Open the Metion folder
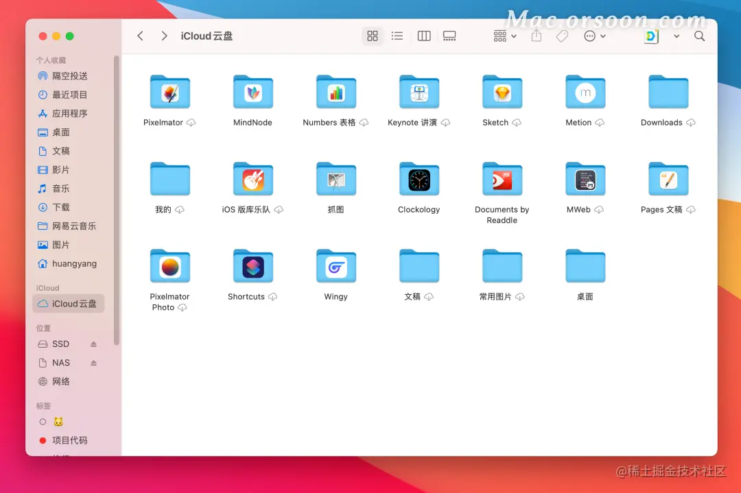The image size is (741, 493). point(585,92)
